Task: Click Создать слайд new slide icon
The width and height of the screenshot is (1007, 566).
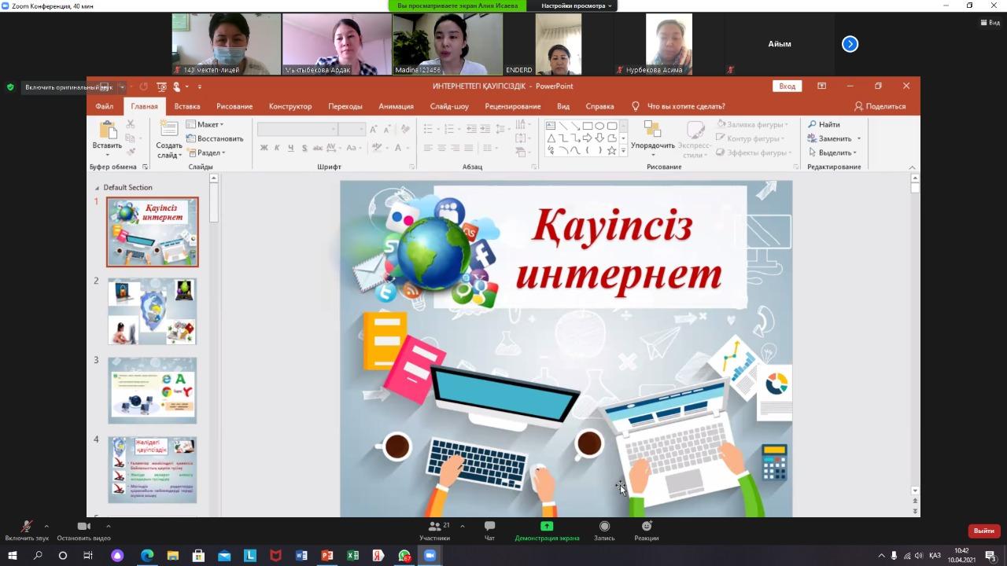Action: tap(168, 130)
